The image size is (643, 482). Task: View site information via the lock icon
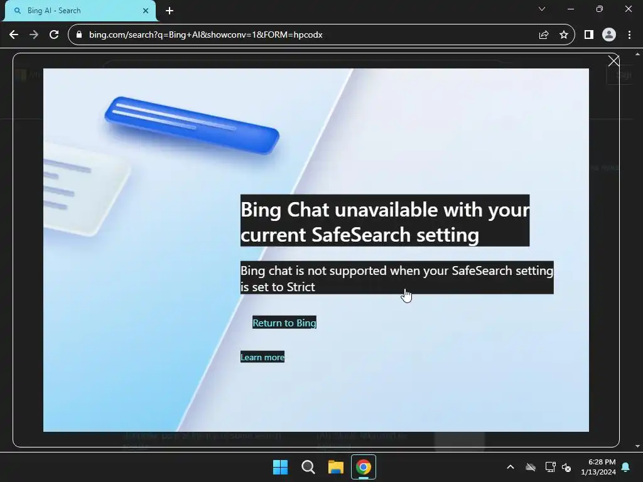click(79, 35)
